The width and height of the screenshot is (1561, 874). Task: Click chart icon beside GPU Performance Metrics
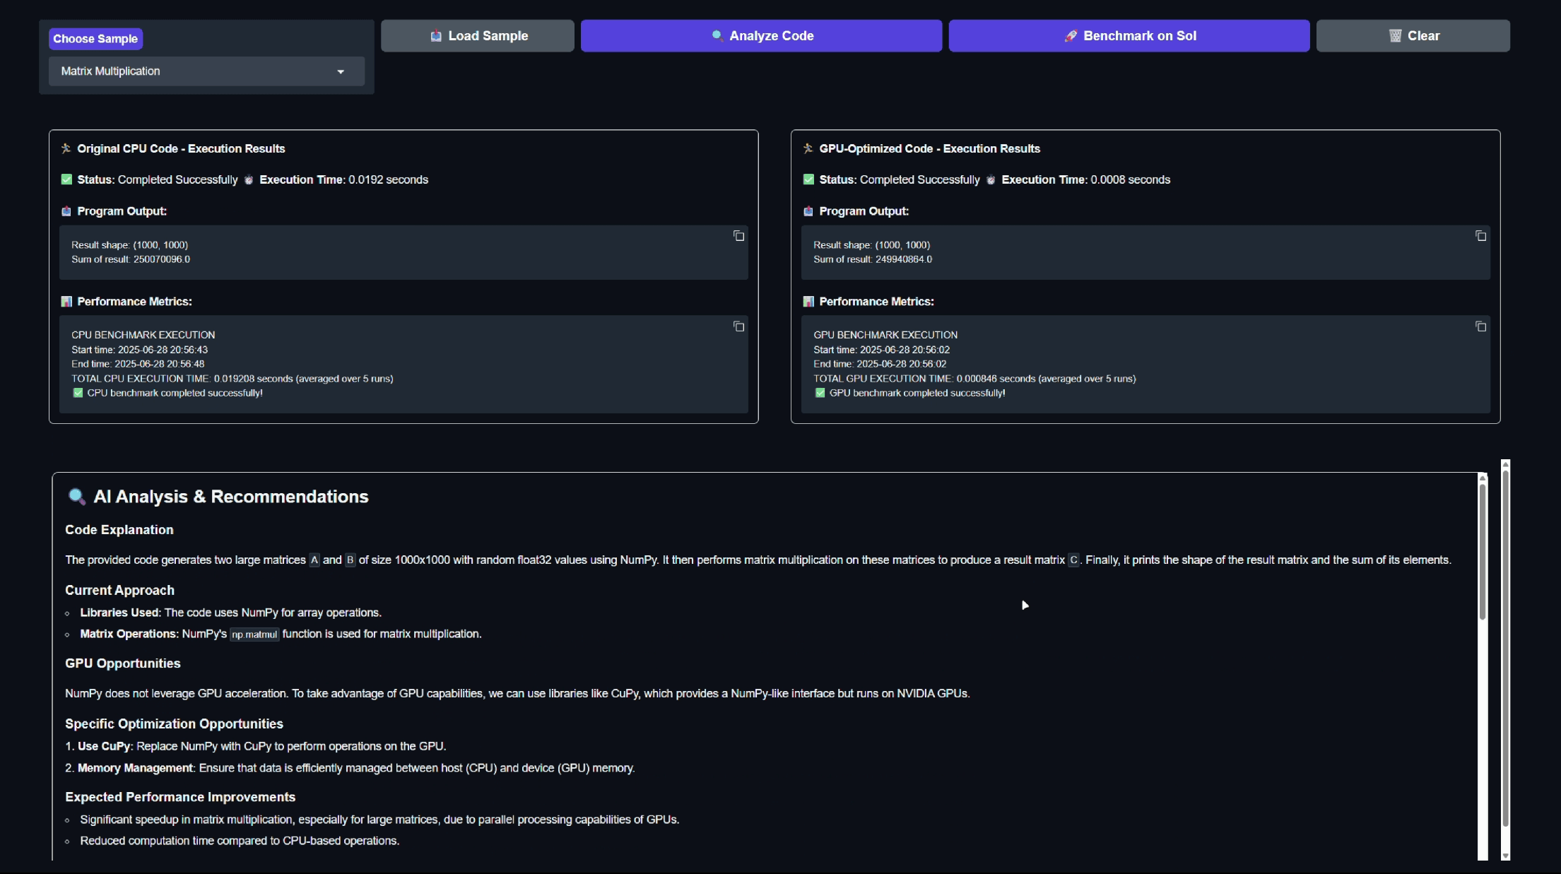pyautogui.click(x=808, y=302)
